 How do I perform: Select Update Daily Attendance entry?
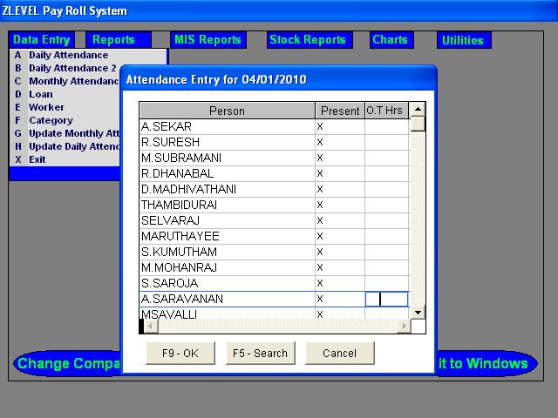pos(66,146)
